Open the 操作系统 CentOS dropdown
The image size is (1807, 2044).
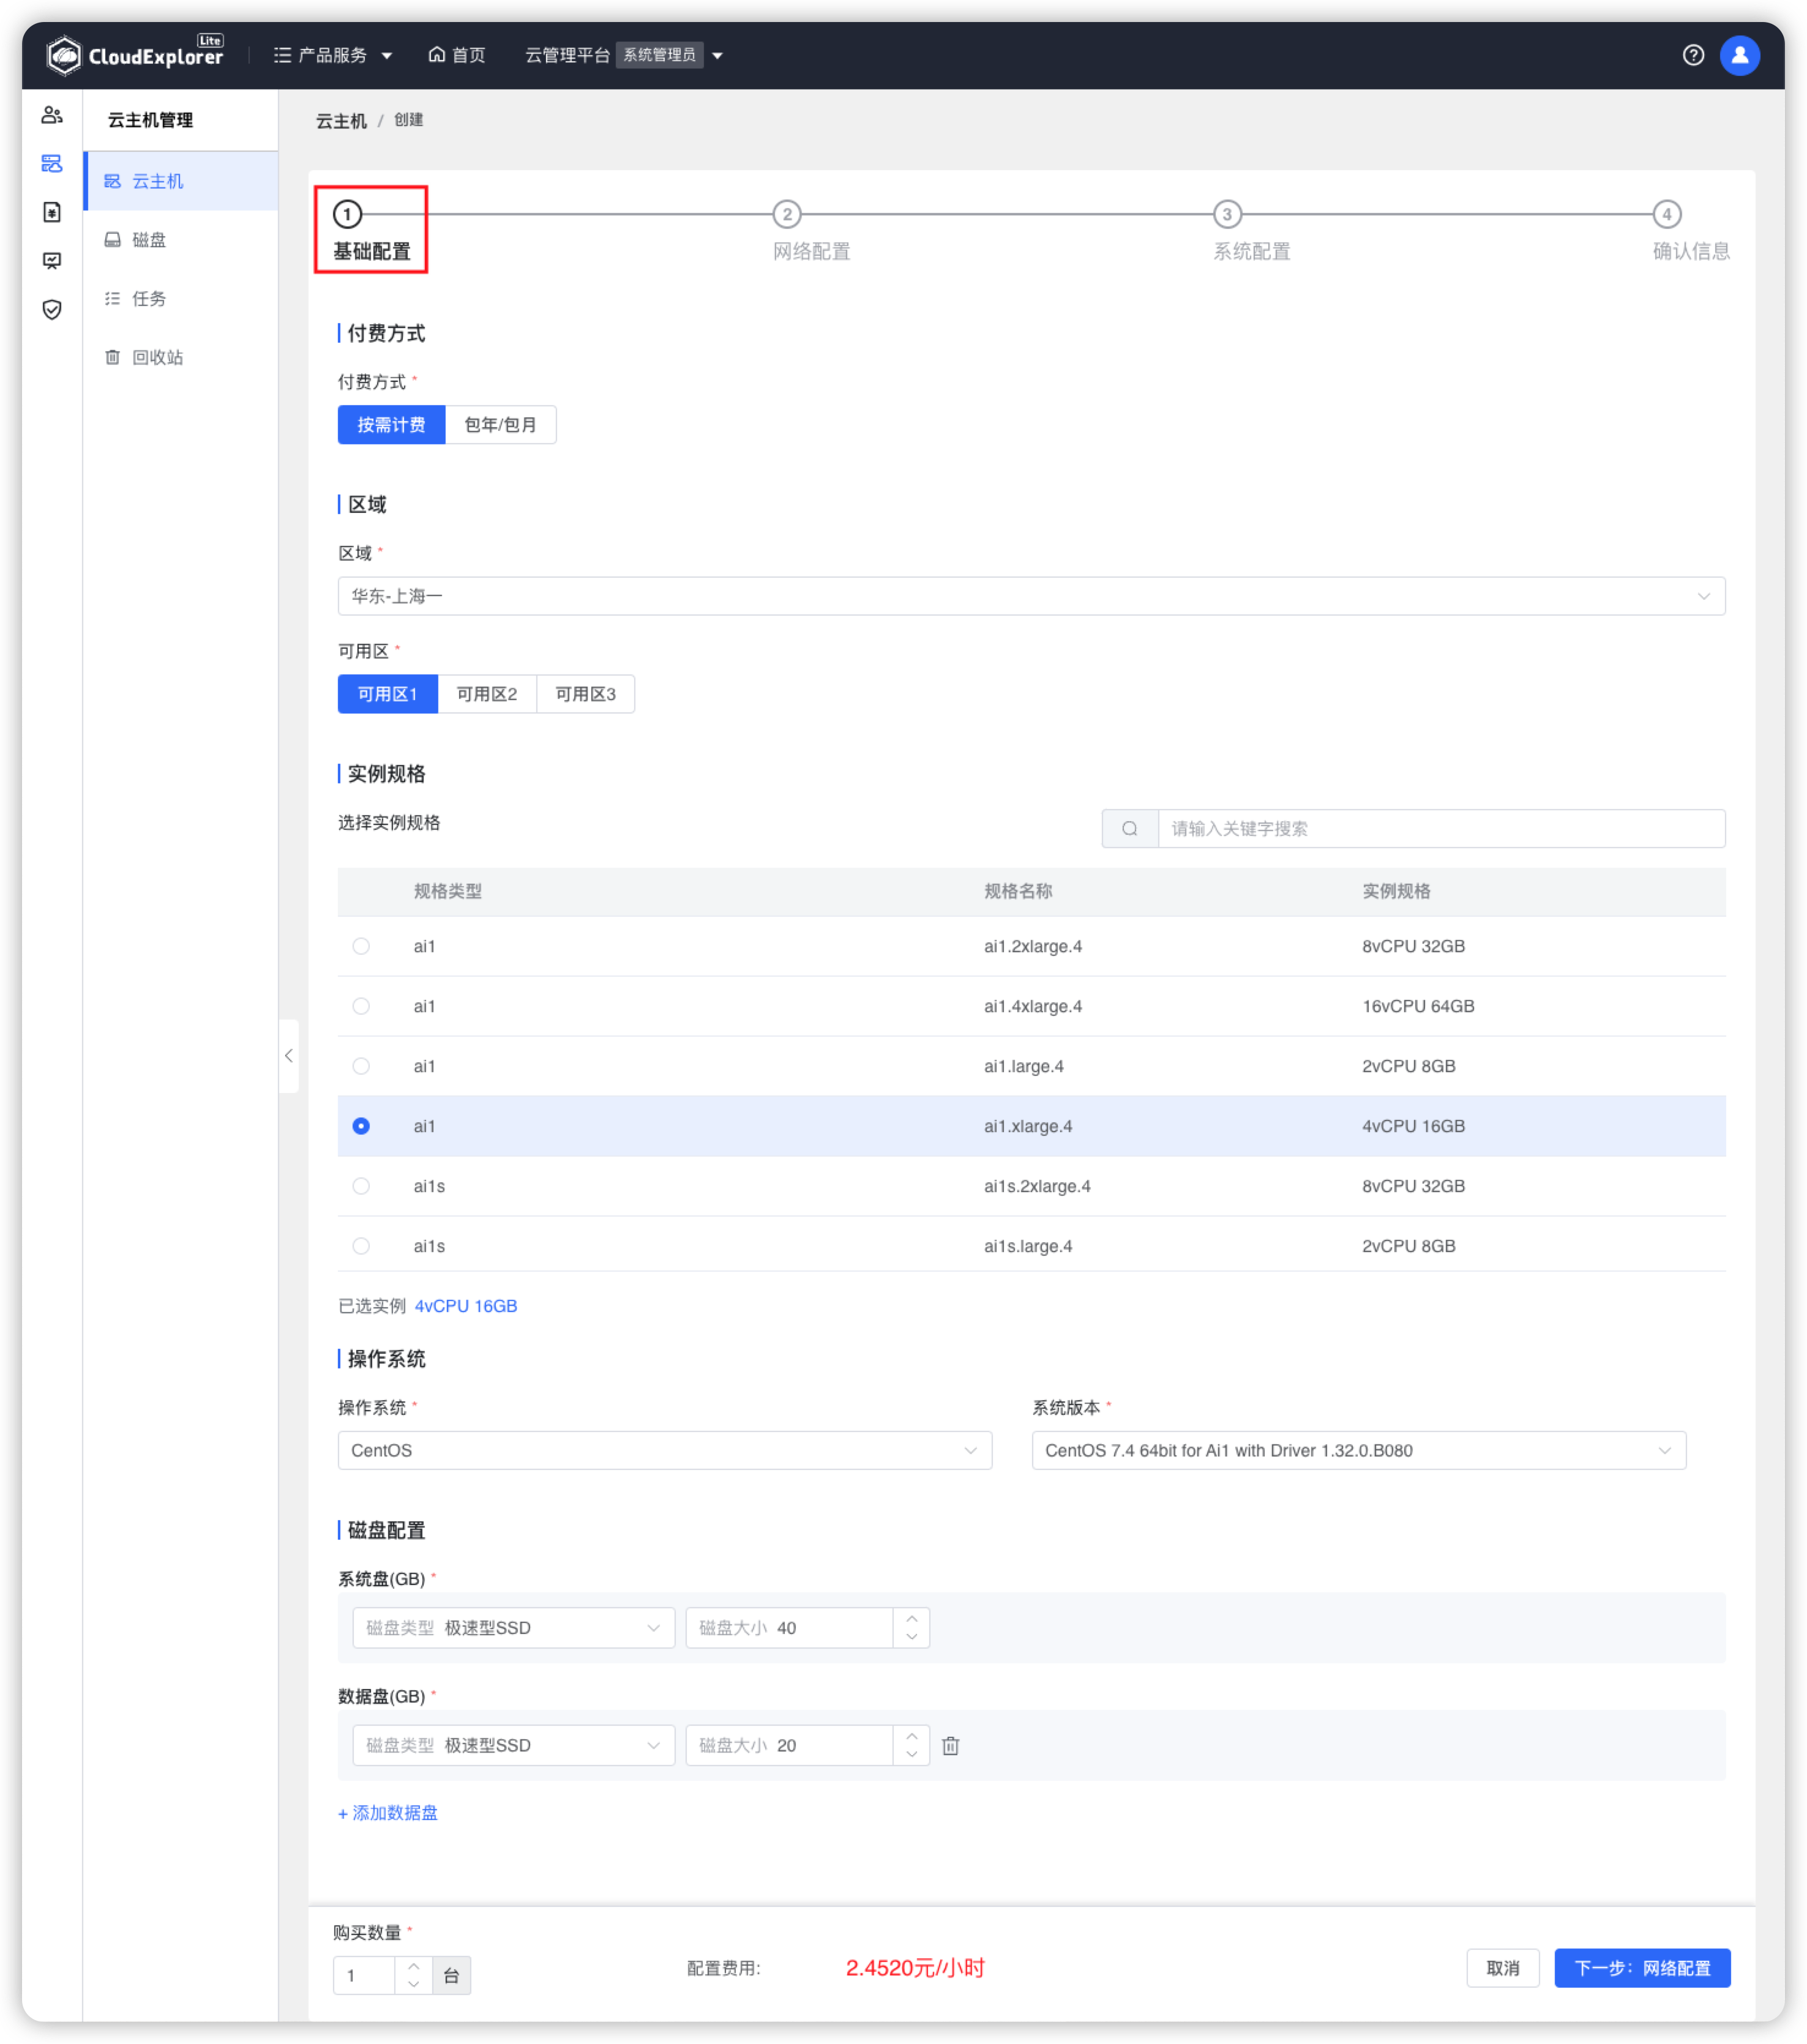click(x=665, y=1451)
